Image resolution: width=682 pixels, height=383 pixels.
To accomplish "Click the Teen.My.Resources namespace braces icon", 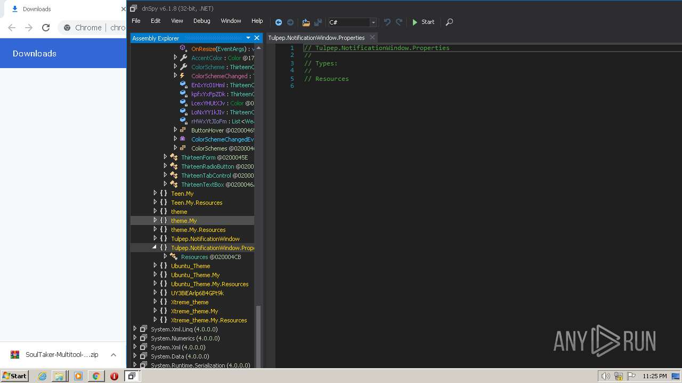I will click(x=164, y=202).
